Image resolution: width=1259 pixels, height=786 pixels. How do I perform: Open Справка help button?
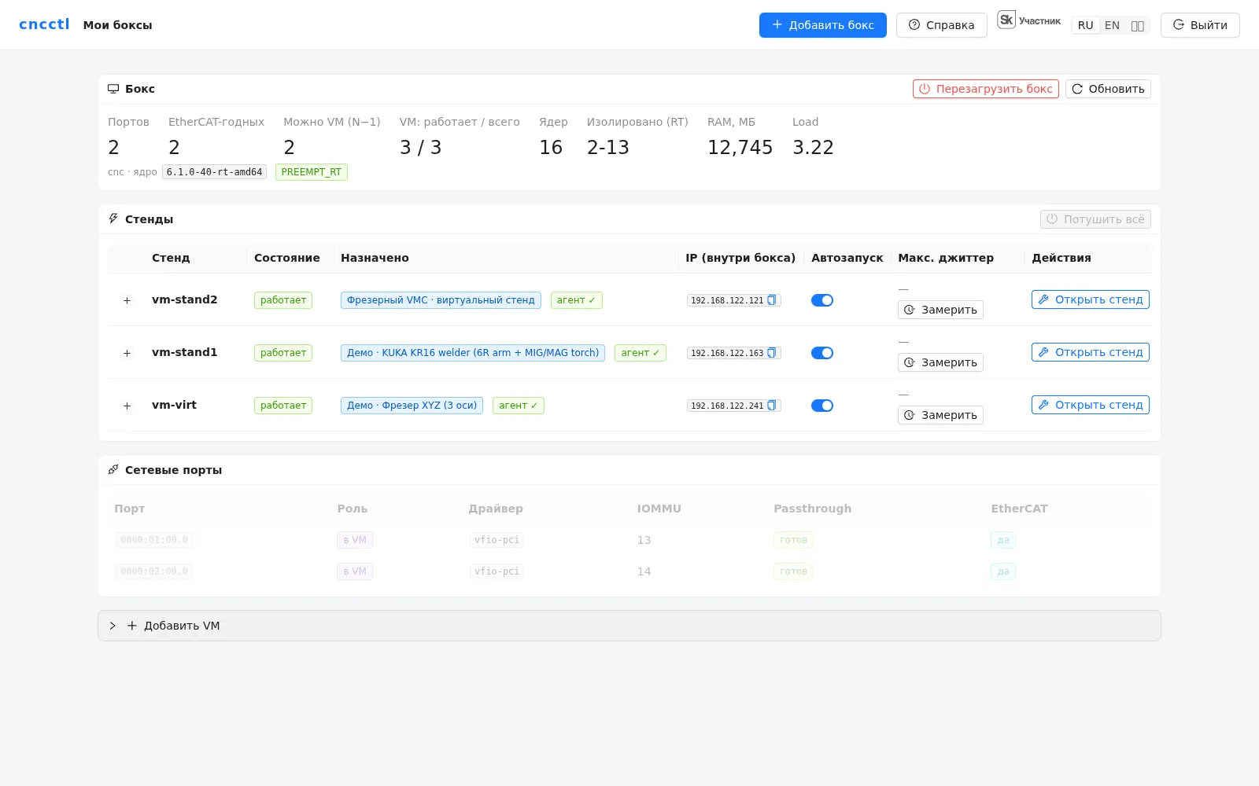coord(941,25)
